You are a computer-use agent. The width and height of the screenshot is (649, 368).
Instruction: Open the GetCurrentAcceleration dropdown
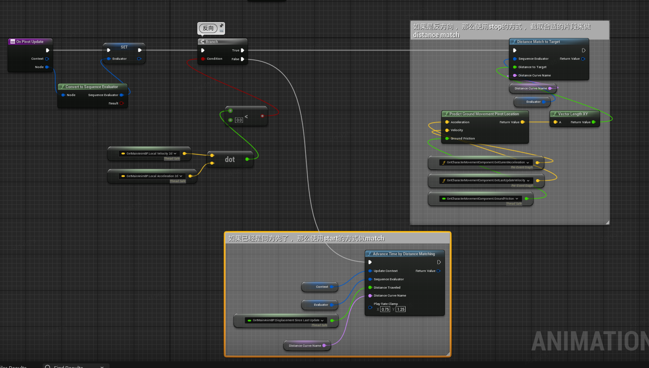click(528, 162)
